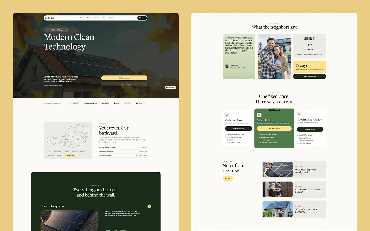Click Discover savings under Monthly plan

274,128
